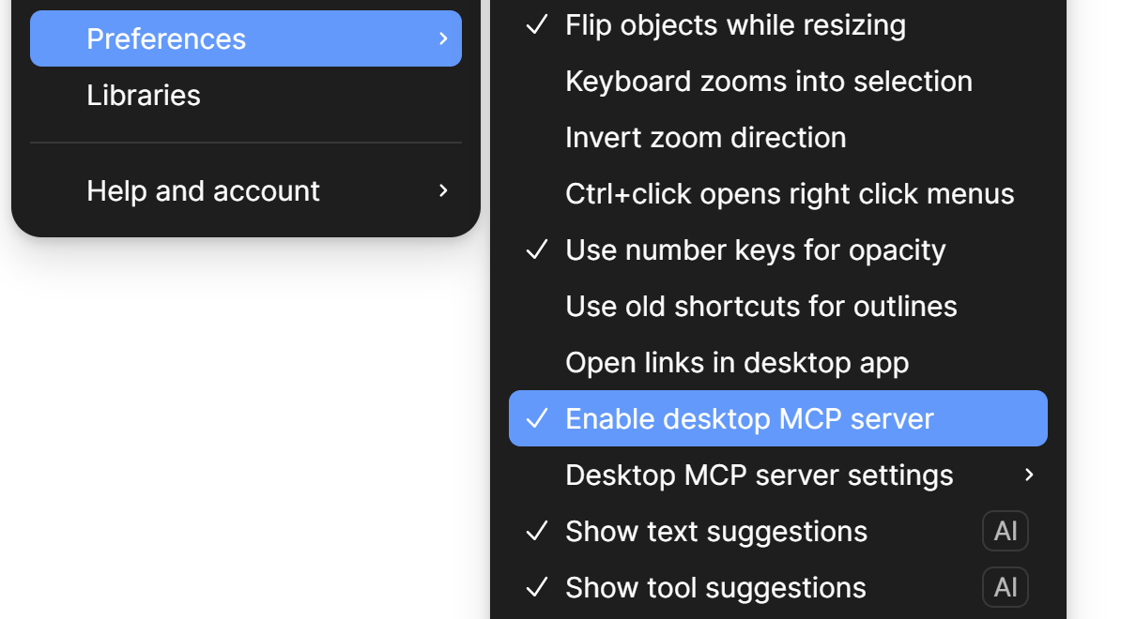Screen dimensions: 1121x619
Task: Click the checkmark beside Use number keys for opacity
Action: pos(536,249)
